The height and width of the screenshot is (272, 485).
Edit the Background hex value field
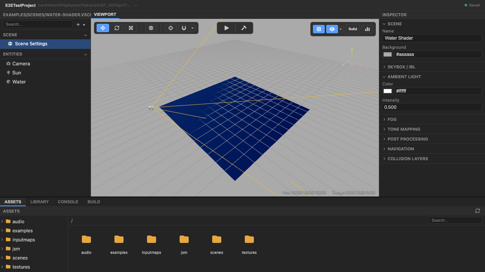click(x=438, y=54)
